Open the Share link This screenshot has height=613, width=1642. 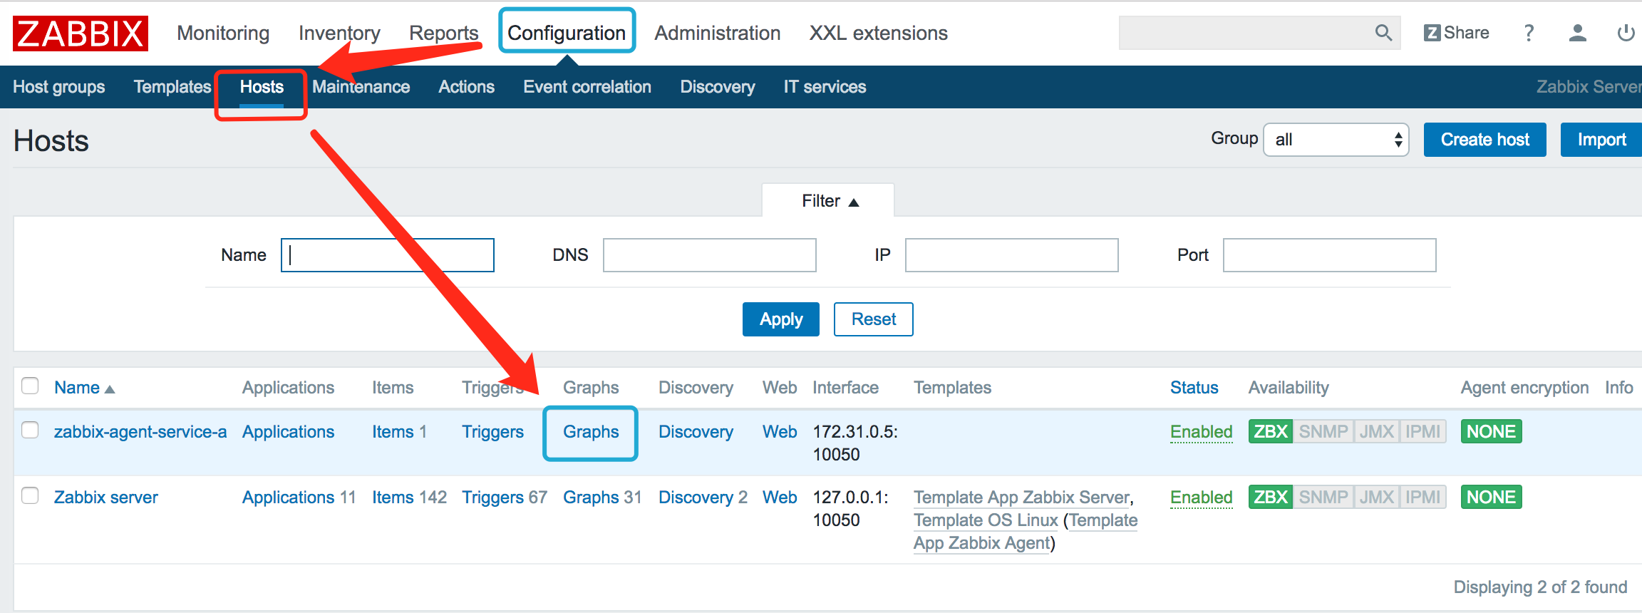1457,33
